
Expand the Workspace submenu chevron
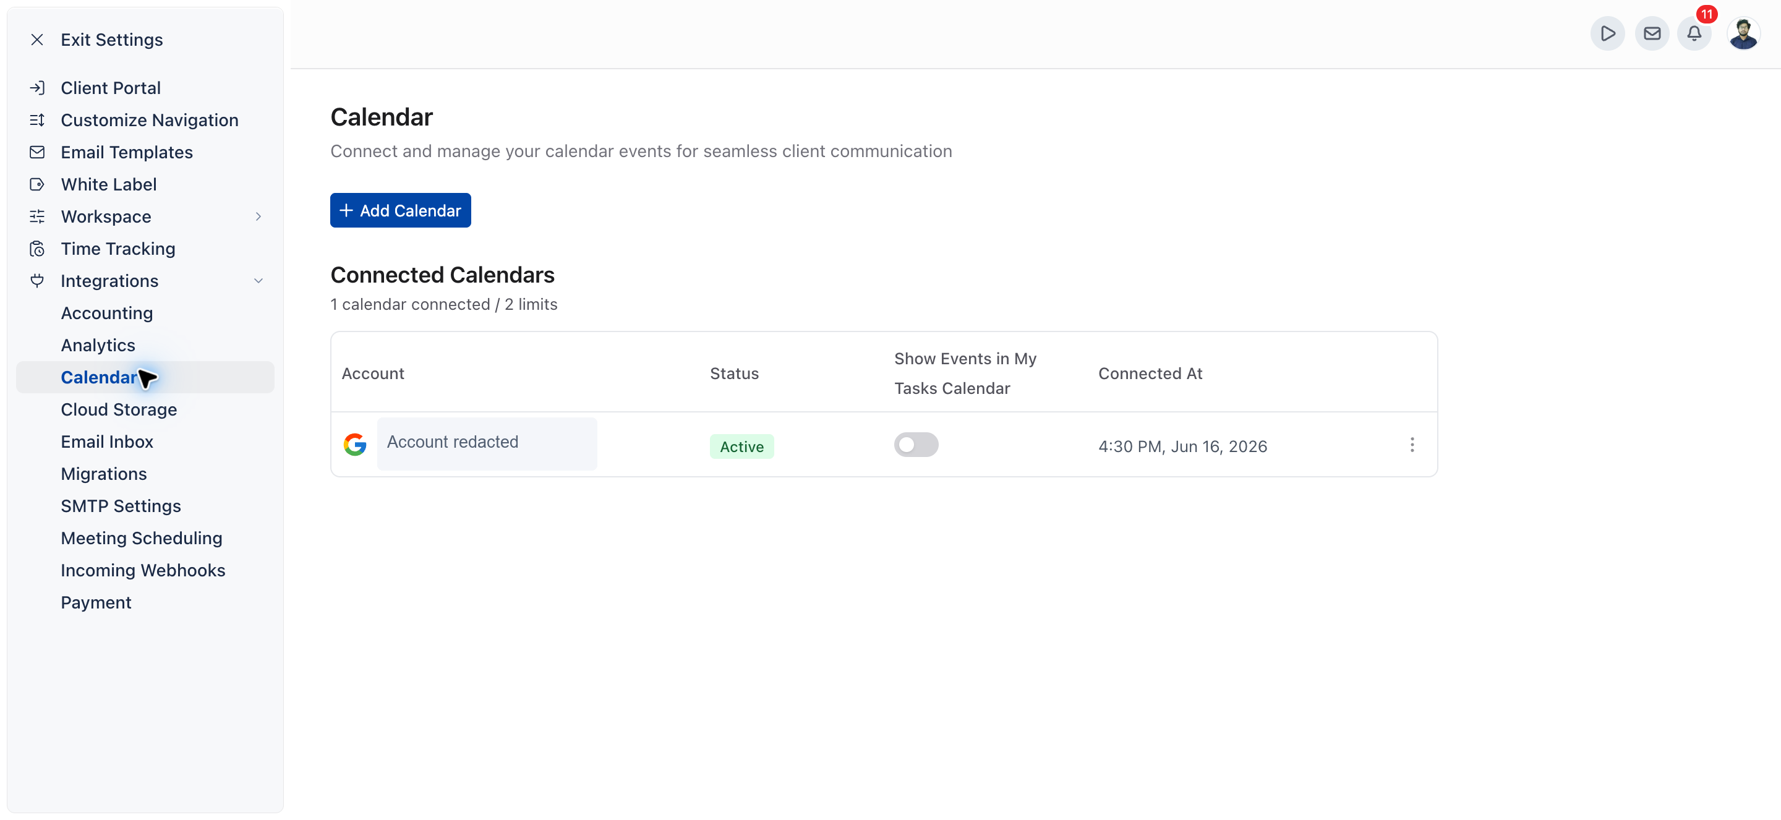coord(258,216)
